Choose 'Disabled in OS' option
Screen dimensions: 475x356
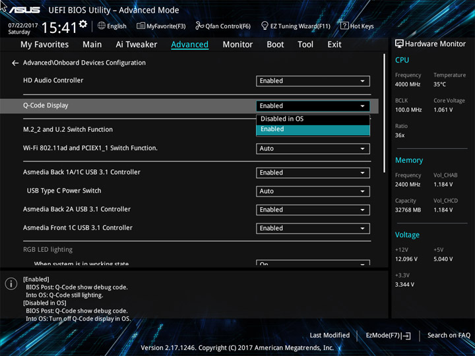[313, 119]
